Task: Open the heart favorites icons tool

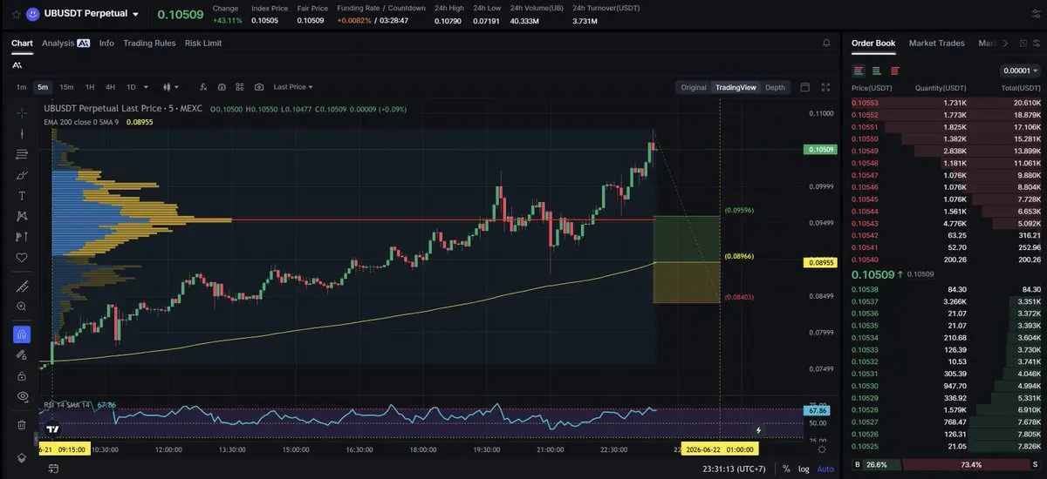Action: click(22, 258)
